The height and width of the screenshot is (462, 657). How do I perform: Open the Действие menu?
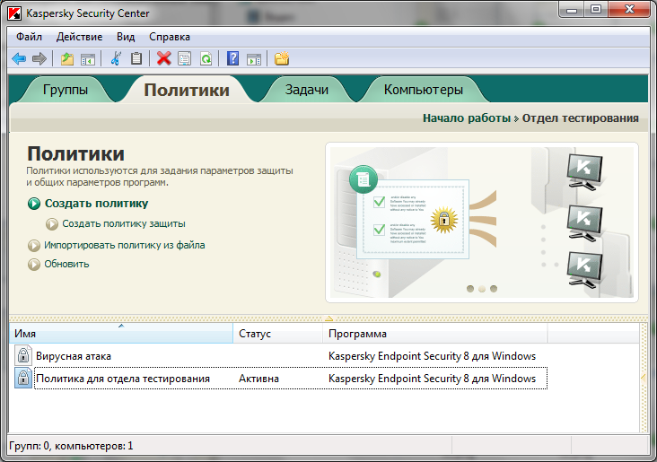(x=79, y=37)
